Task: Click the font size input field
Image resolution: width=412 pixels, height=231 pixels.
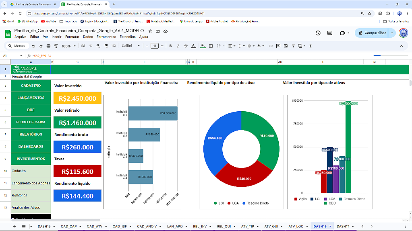Action: pos(155,46)
